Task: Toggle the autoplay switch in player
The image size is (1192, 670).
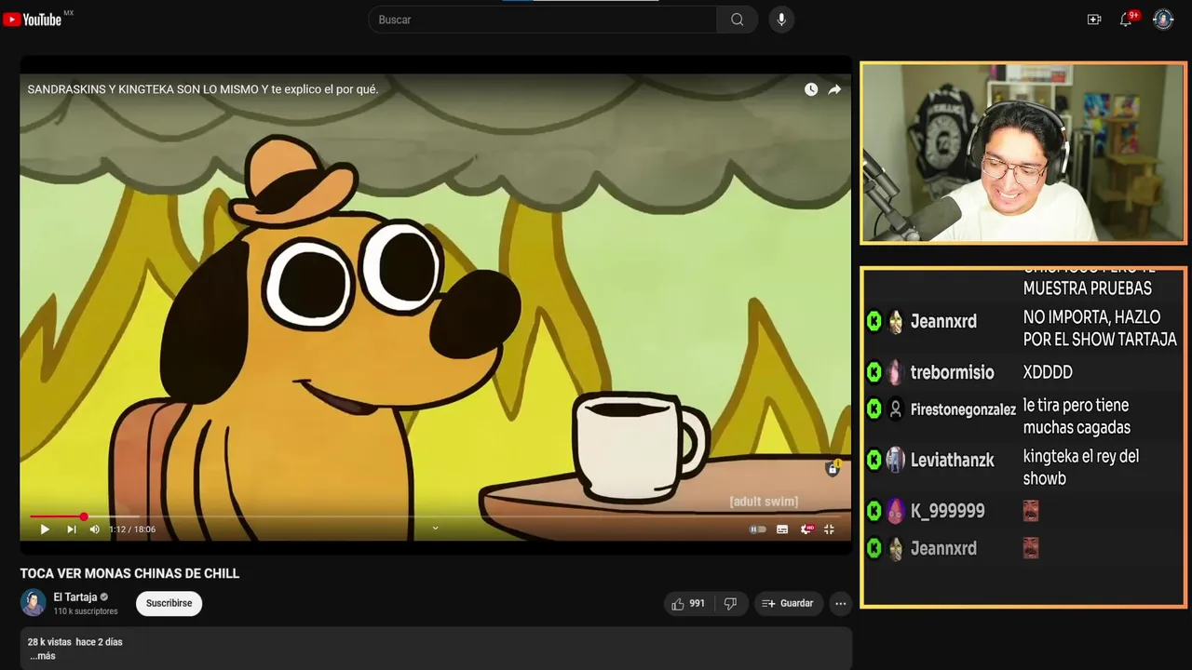Action: pos(758,529)
